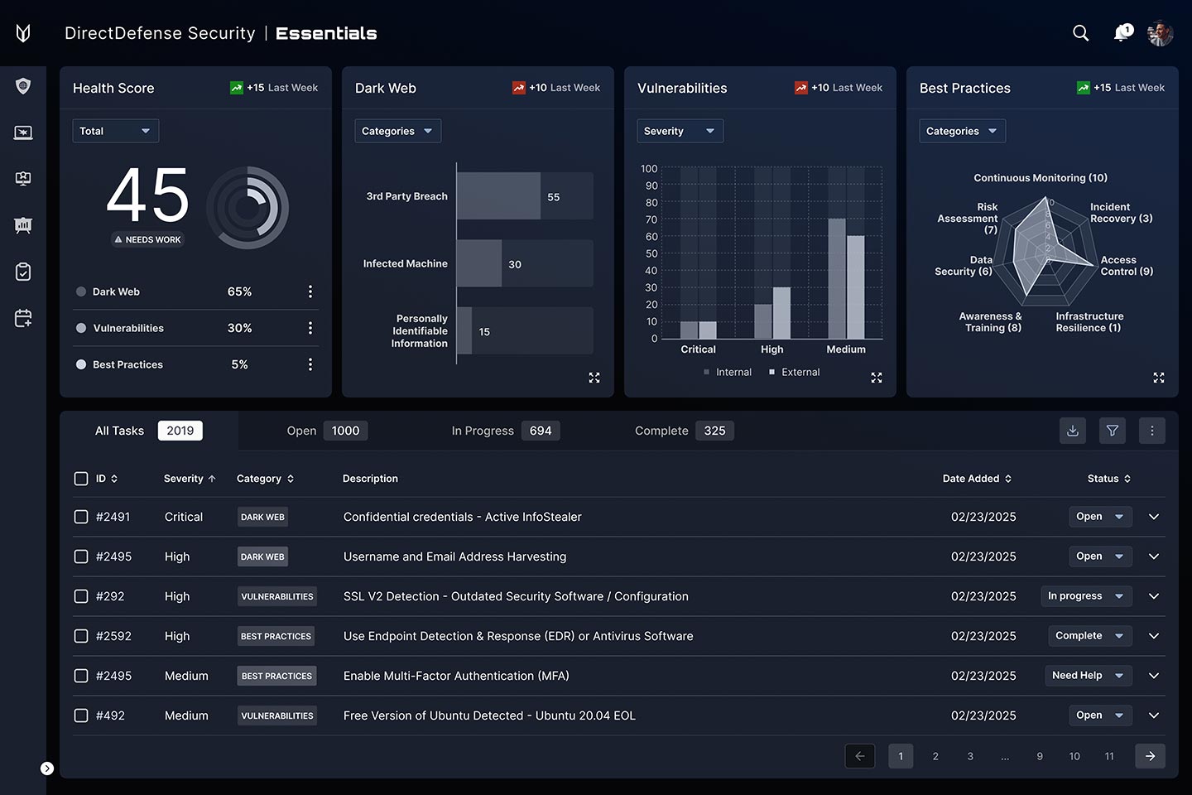Expand the Dark Web chart fullscreen
This screenshot has width=1192, height=795.
click(x=594, y=378)
